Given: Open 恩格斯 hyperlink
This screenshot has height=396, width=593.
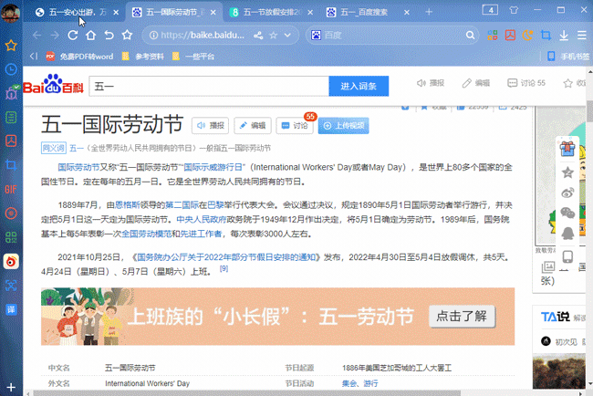Looking at the screenshot, I should click(127, 205).
